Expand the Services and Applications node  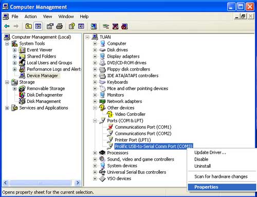(7, 108)
